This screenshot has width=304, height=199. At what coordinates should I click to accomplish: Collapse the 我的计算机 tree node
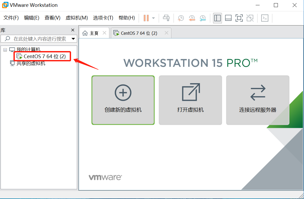click(5, 50)
